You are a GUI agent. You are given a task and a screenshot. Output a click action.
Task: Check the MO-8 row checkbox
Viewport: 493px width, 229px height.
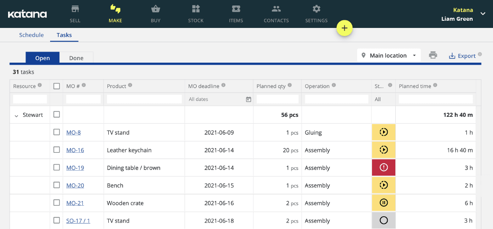[x=56, y=132]
